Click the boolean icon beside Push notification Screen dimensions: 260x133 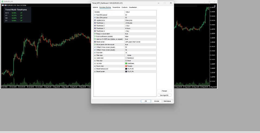95,36
